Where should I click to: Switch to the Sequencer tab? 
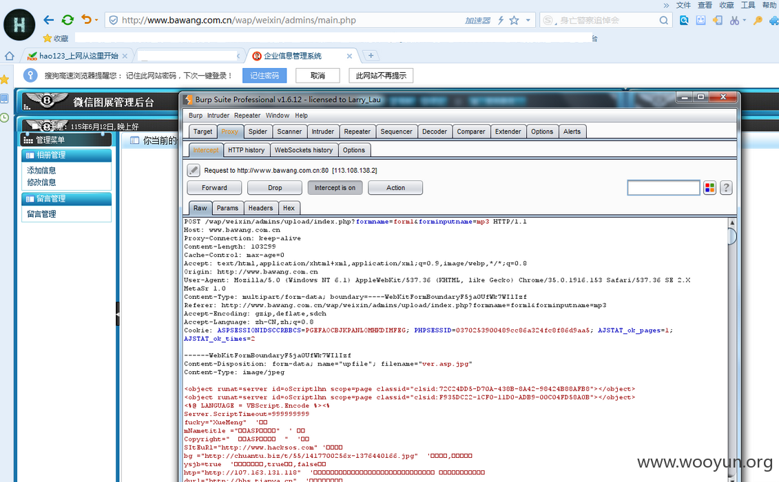click(396, 132)
